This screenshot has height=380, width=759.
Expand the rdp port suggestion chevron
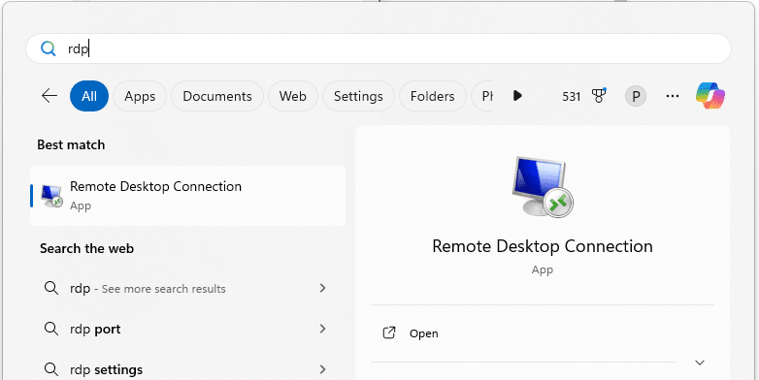[323, 329]
